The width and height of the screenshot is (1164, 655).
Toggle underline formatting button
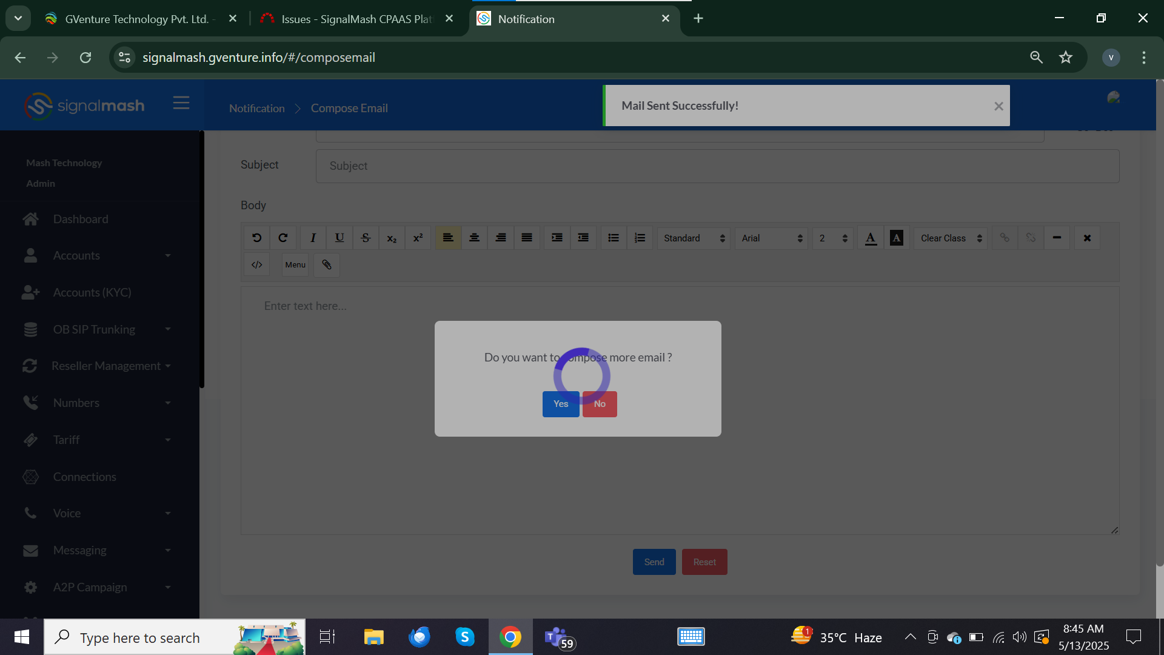coord(339,238)
